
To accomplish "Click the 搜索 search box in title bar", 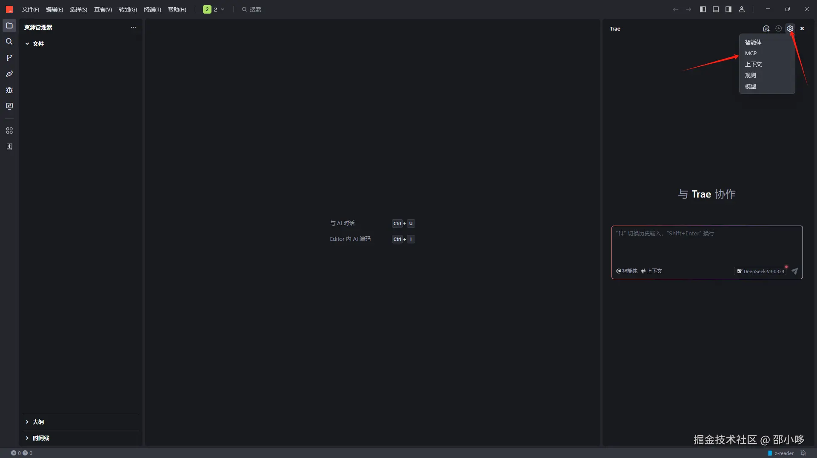I will 251,9.
